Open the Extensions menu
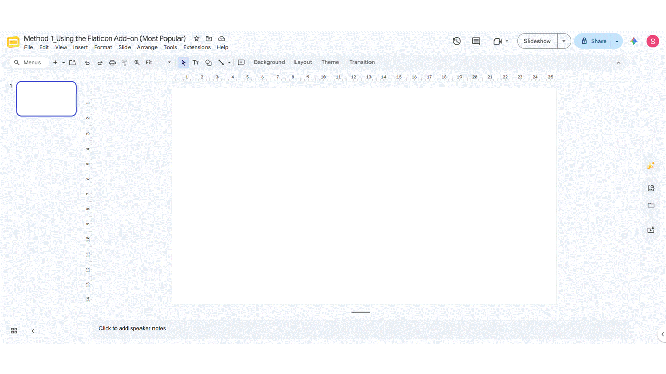This screenshot has width=666, height=374. [197, 47]
